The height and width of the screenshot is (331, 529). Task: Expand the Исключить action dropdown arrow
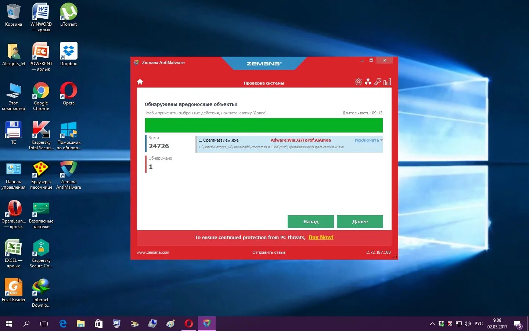381,140
